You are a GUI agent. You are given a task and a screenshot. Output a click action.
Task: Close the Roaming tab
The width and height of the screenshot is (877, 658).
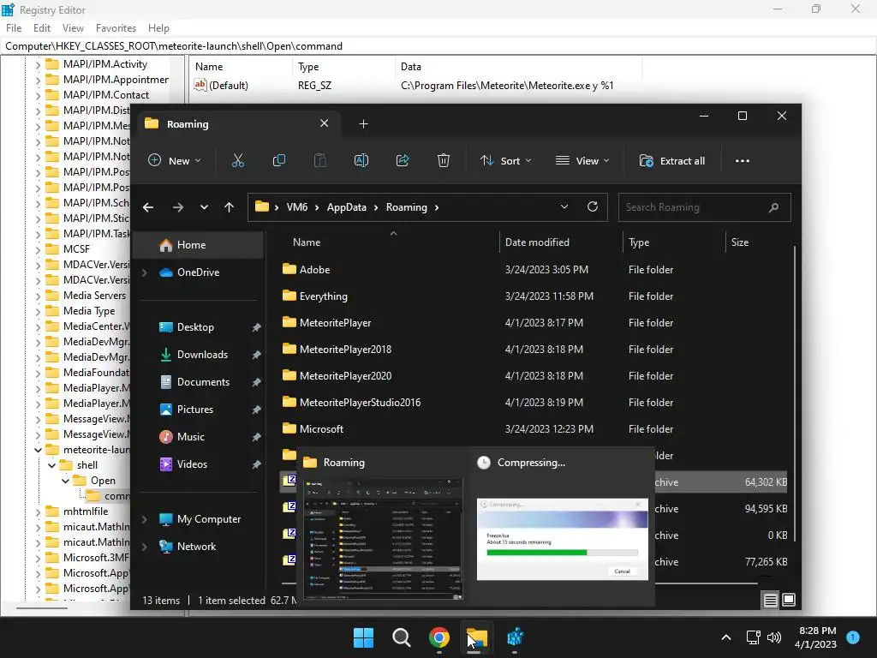point(324,123)
